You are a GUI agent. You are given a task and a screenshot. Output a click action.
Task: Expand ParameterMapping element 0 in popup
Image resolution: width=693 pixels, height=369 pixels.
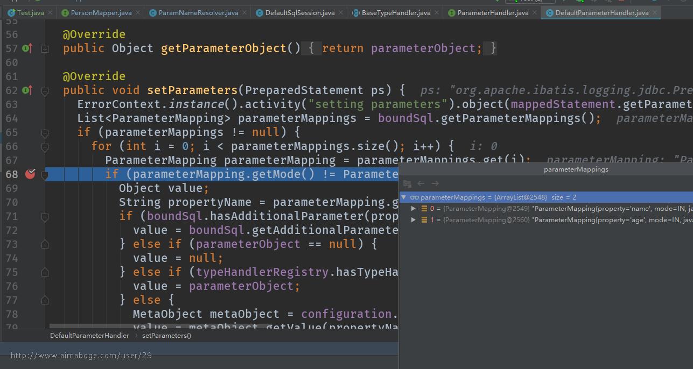[414, 209]
